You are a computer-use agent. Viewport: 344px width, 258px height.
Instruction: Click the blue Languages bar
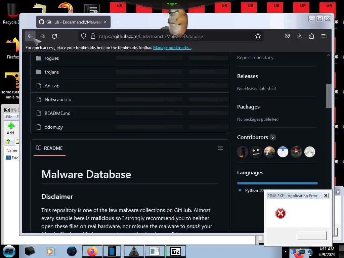[277, 183]
